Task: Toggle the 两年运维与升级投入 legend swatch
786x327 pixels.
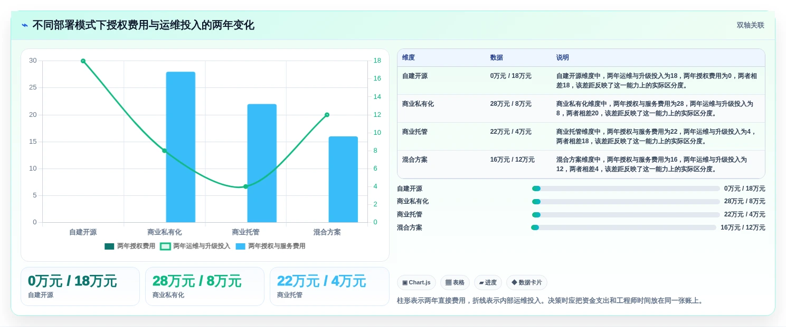Action: click(165, 246)
